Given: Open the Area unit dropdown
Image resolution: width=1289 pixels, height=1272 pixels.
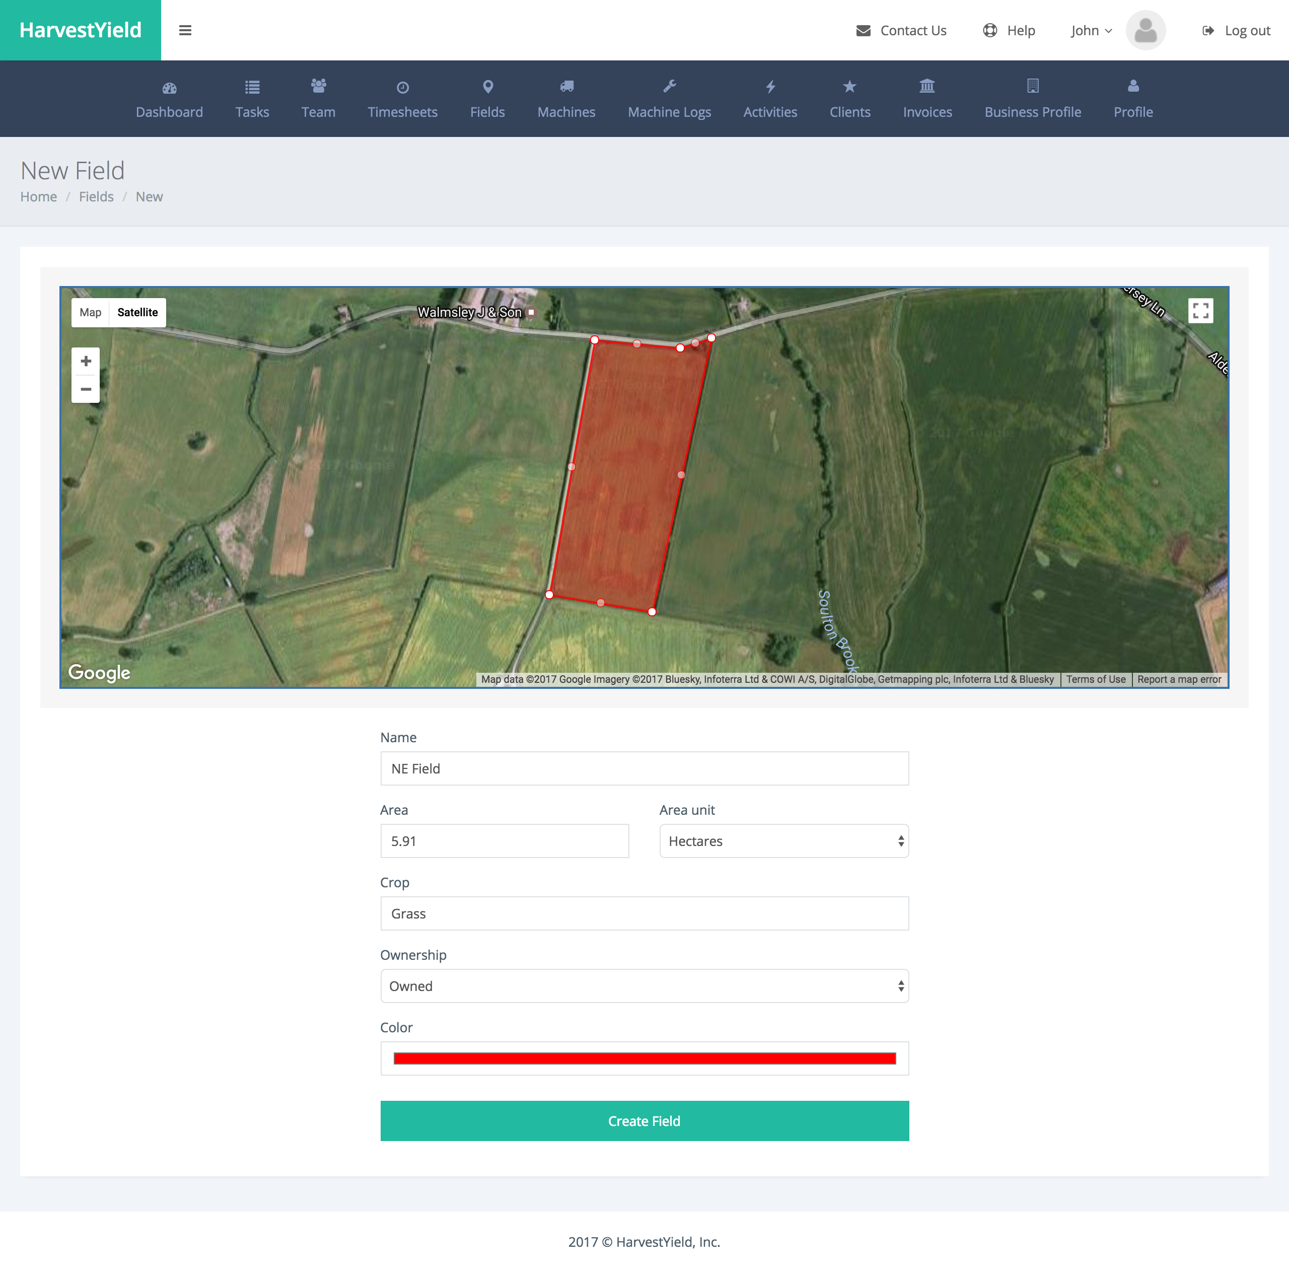Looking at the screenshot, I should click(783, 841).
